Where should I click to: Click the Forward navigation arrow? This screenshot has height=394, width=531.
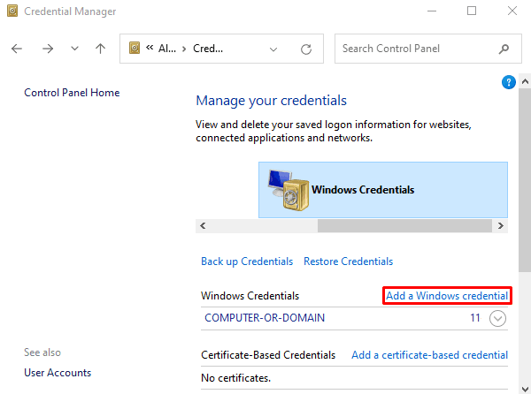tap(48, 49)
